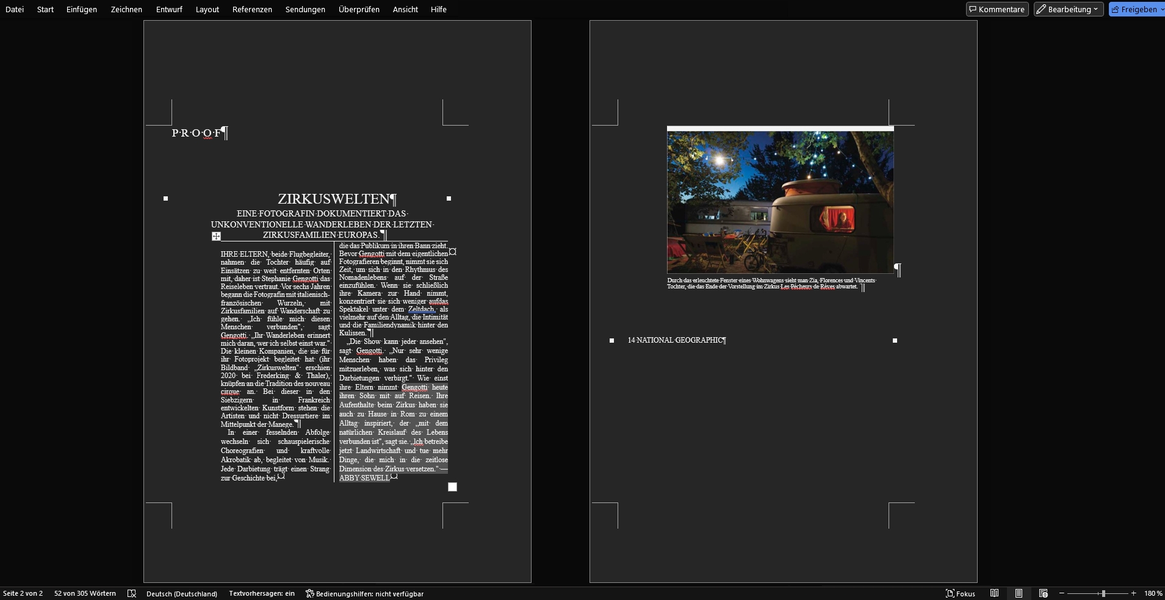Screen dimensions: 1165x600
Task: Open the Referenzen ribbon tab
Action: click(x=252, y=9)
